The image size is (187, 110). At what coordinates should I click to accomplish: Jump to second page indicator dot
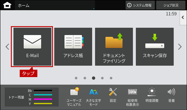85,78
